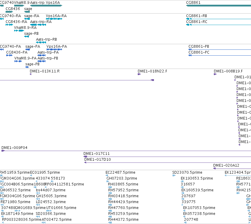Click the 207748 EST label
This screenshot has width=251, height=224.
(x=191, y=220)
